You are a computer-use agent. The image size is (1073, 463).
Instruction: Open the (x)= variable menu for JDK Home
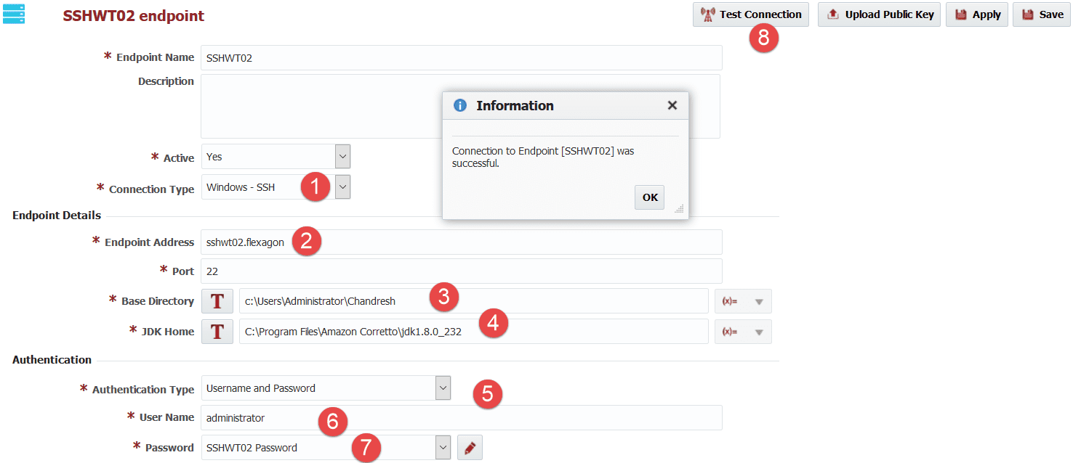(743, 332)
